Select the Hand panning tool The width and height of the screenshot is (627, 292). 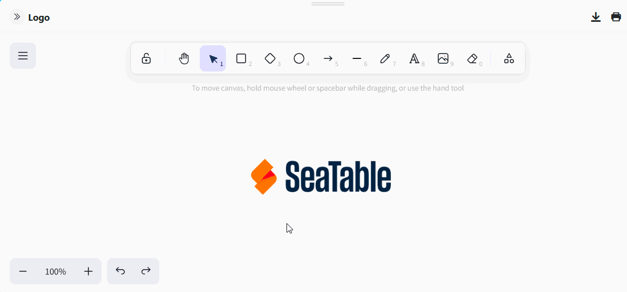[184, 58]
